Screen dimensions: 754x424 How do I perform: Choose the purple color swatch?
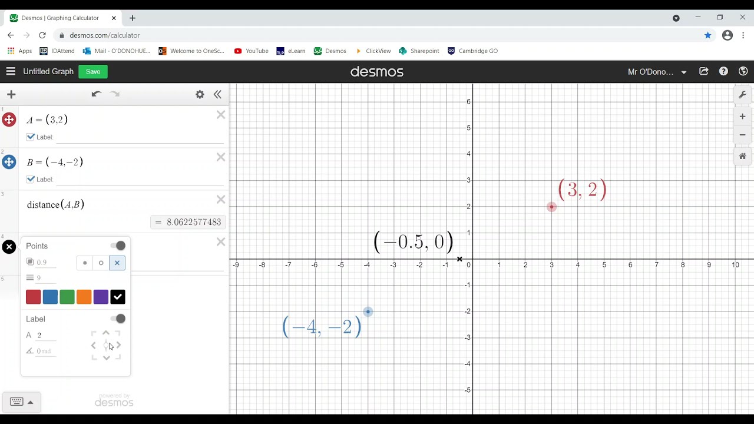click(x=101, y=297)
